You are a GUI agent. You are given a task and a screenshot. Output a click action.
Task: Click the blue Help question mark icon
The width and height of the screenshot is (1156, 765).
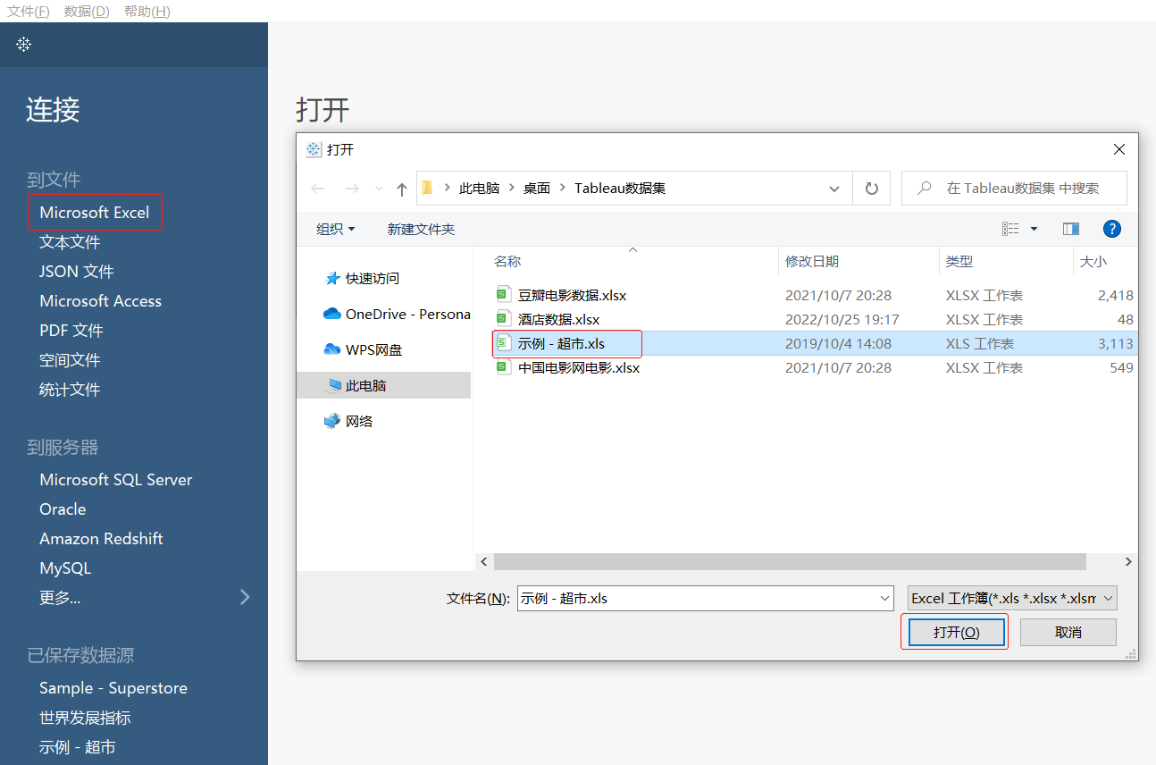(1112, 229)
